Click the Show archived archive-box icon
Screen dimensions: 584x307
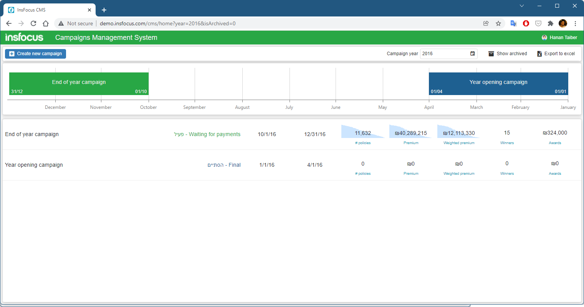[x=491, y=53]
